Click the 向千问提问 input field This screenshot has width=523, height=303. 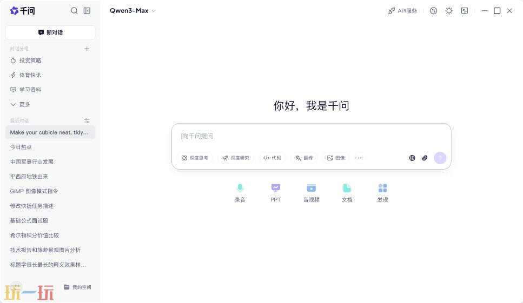(x=311, y=136)
